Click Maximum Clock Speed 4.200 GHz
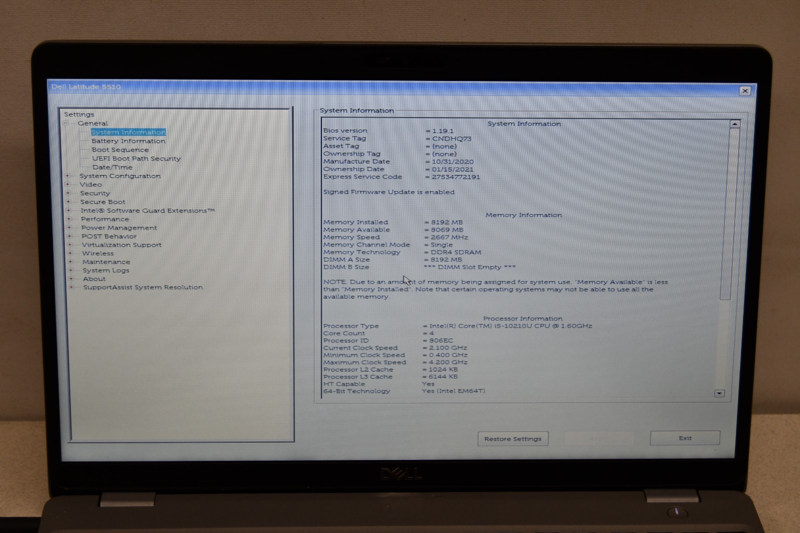800x533 pixels. pyautogui.click(x=448, y=362)
